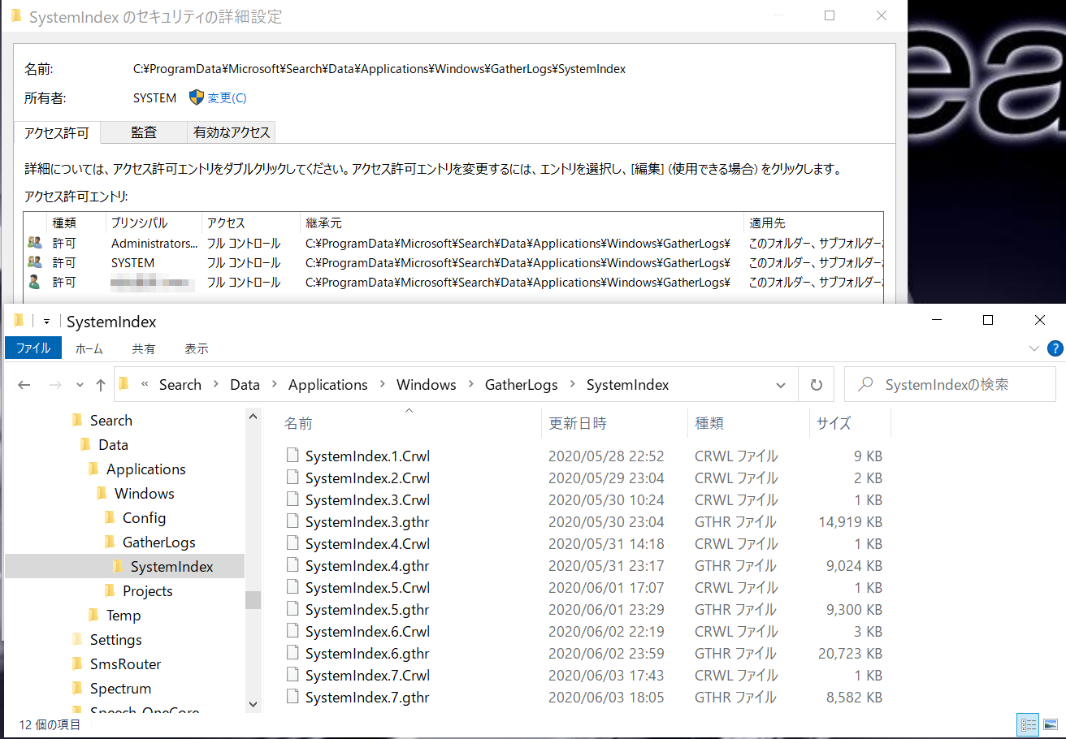1066x739 pixels.
Task: Open chevron dropdown after Applications in breadcrumb
Action: tap(383, 385)
